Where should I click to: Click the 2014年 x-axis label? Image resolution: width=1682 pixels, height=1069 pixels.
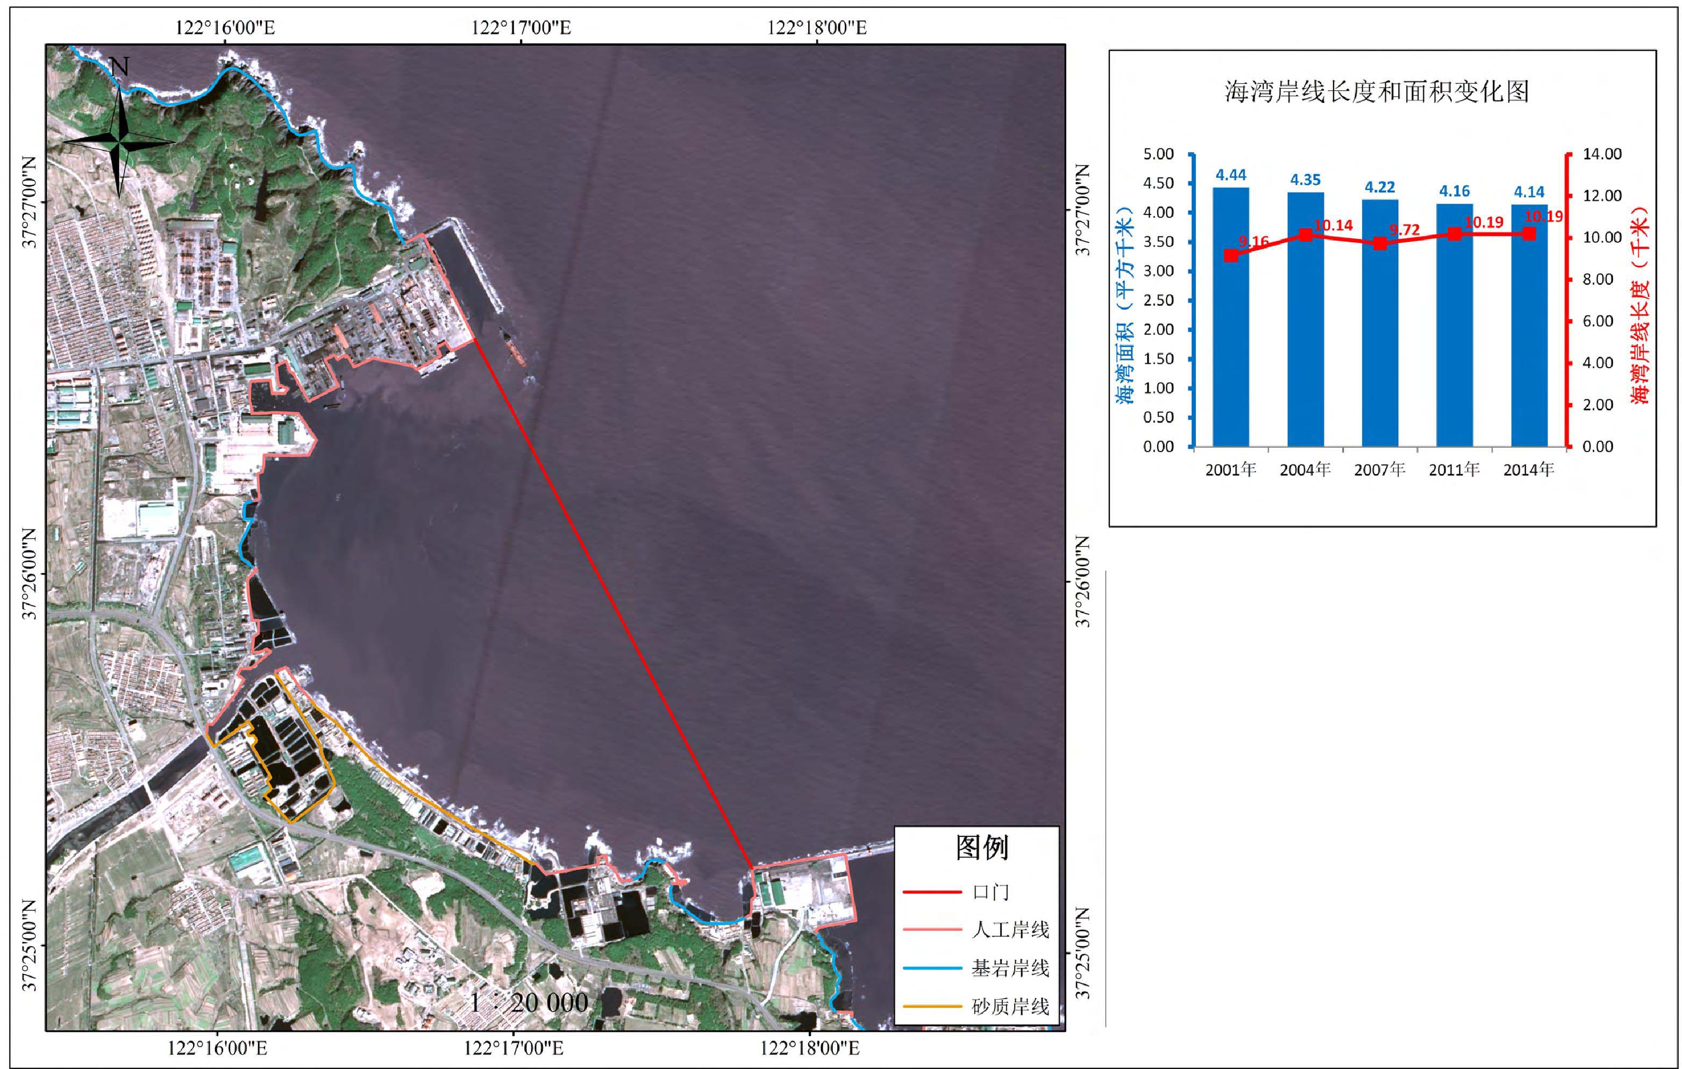click(1529, 470)
